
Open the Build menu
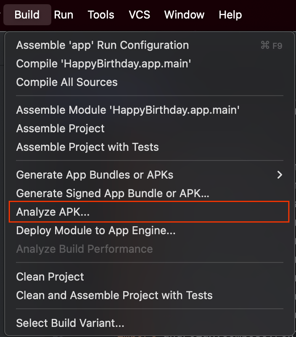(x=27, y=15)
